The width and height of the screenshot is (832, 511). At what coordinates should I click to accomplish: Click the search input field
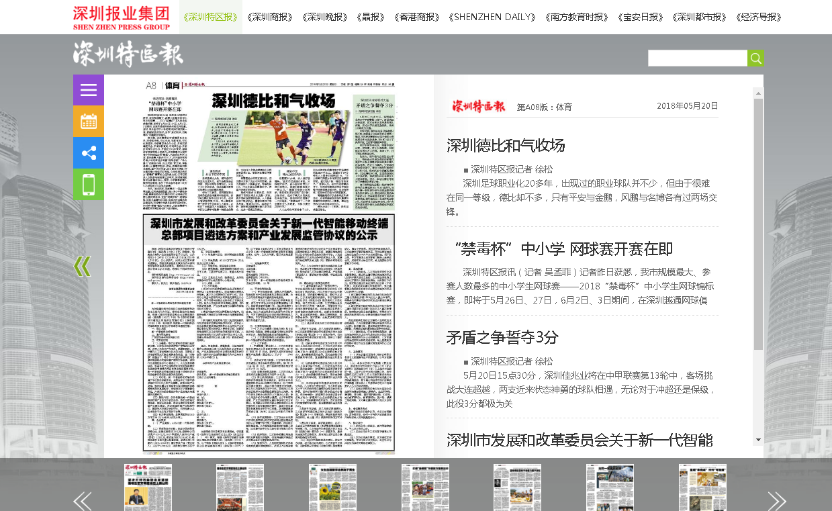tap(697, 58)
